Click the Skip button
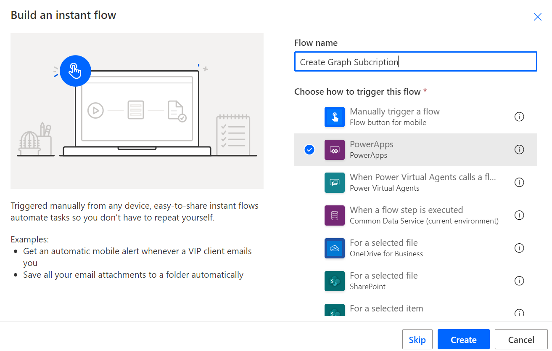Viewport: 552px width, 351px height. [x=417, y=340]
